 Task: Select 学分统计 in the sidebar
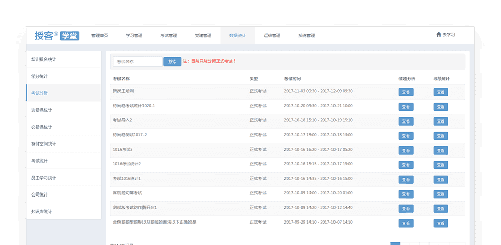(64, 76)
